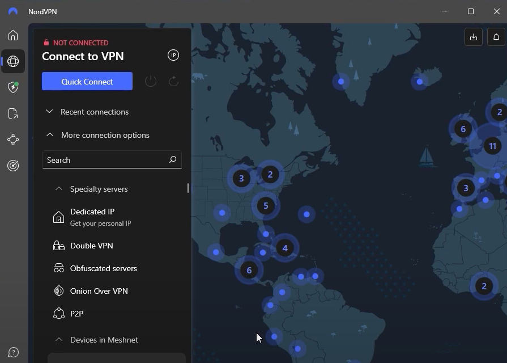This screenshot has width=507, height=363.
Task: Click the North America cluster labeled 2
Action: [x=270, y=175]
